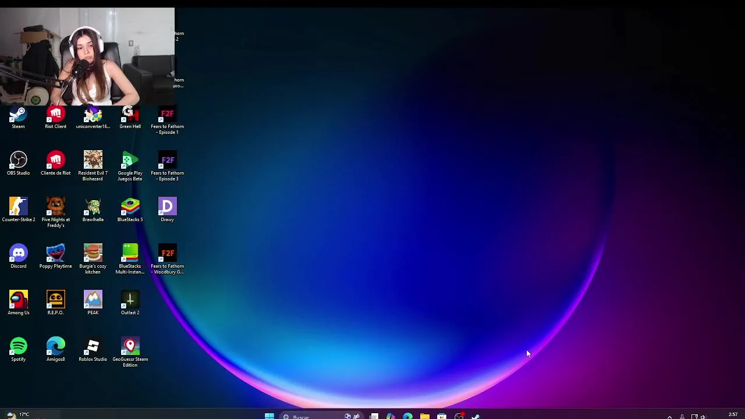Select Fears to Fathom Episode 3
745x419 pixels.
(167, 166)
